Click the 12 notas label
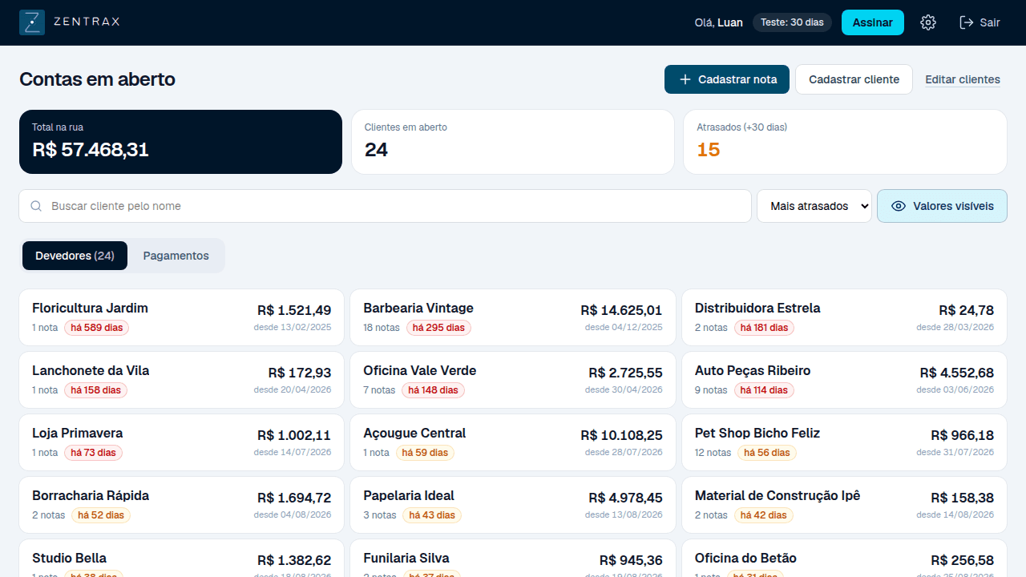1026x577 pixels. [713, 453]
